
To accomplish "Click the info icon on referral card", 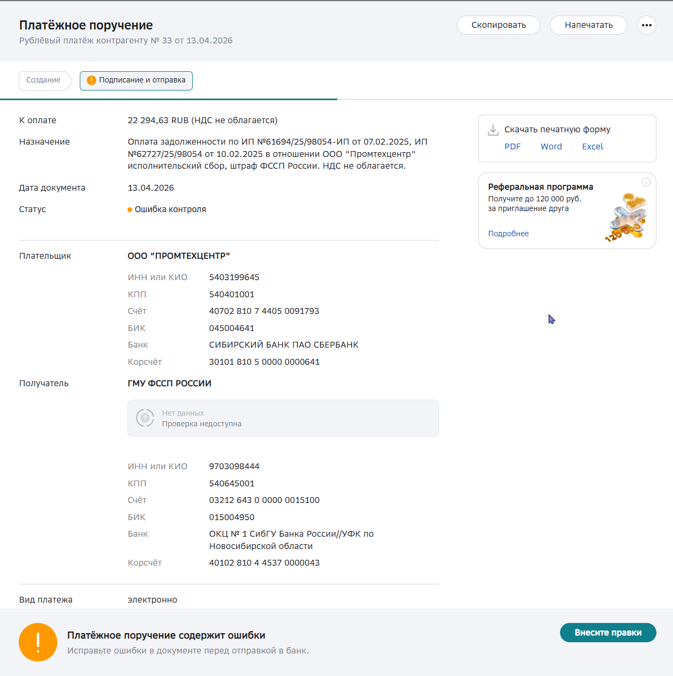I will coord(646,182).
